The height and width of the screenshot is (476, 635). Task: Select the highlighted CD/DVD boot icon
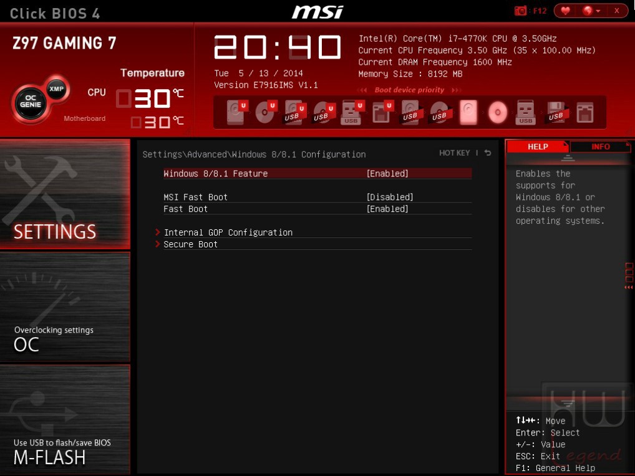click(498, 112)
